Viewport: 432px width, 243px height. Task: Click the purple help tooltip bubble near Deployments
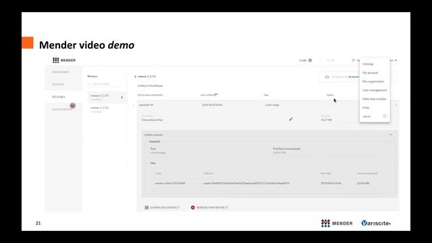(x=72, y=105)
